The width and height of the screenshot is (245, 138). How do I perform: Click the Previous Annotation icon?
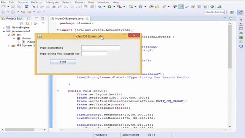pos(13,12)
